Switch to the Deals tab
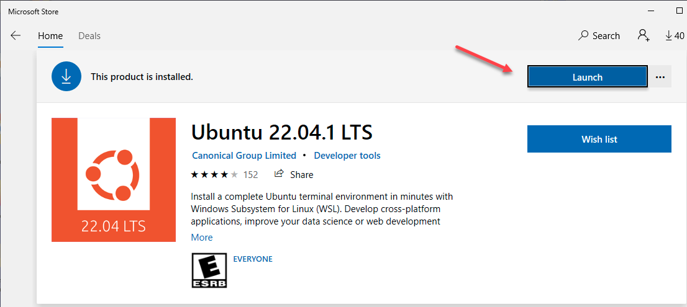687x307 pixels. pos(89,36)
